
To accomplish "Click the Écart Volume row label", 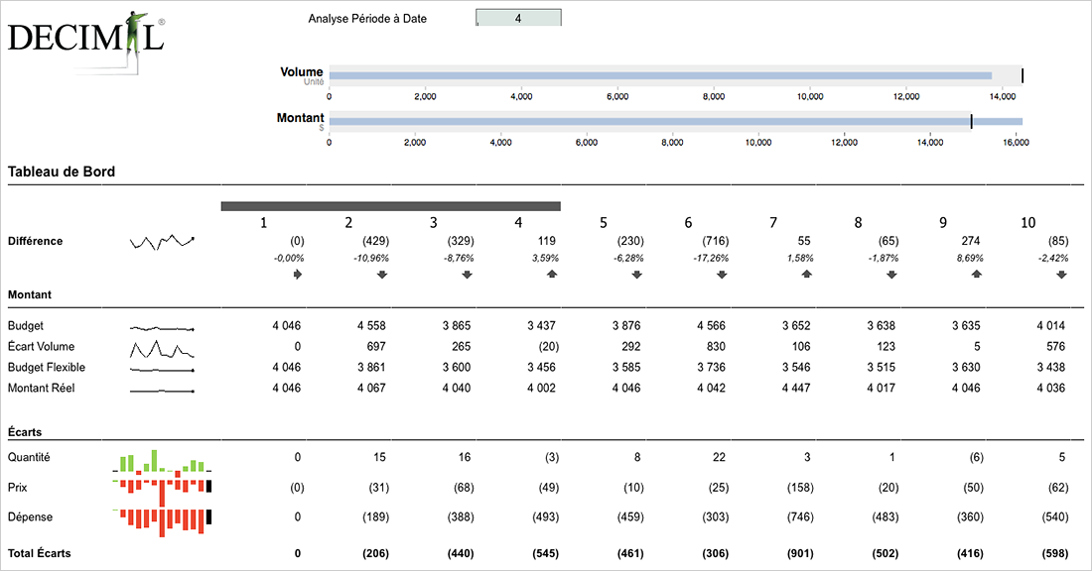I will click(41, 346).
